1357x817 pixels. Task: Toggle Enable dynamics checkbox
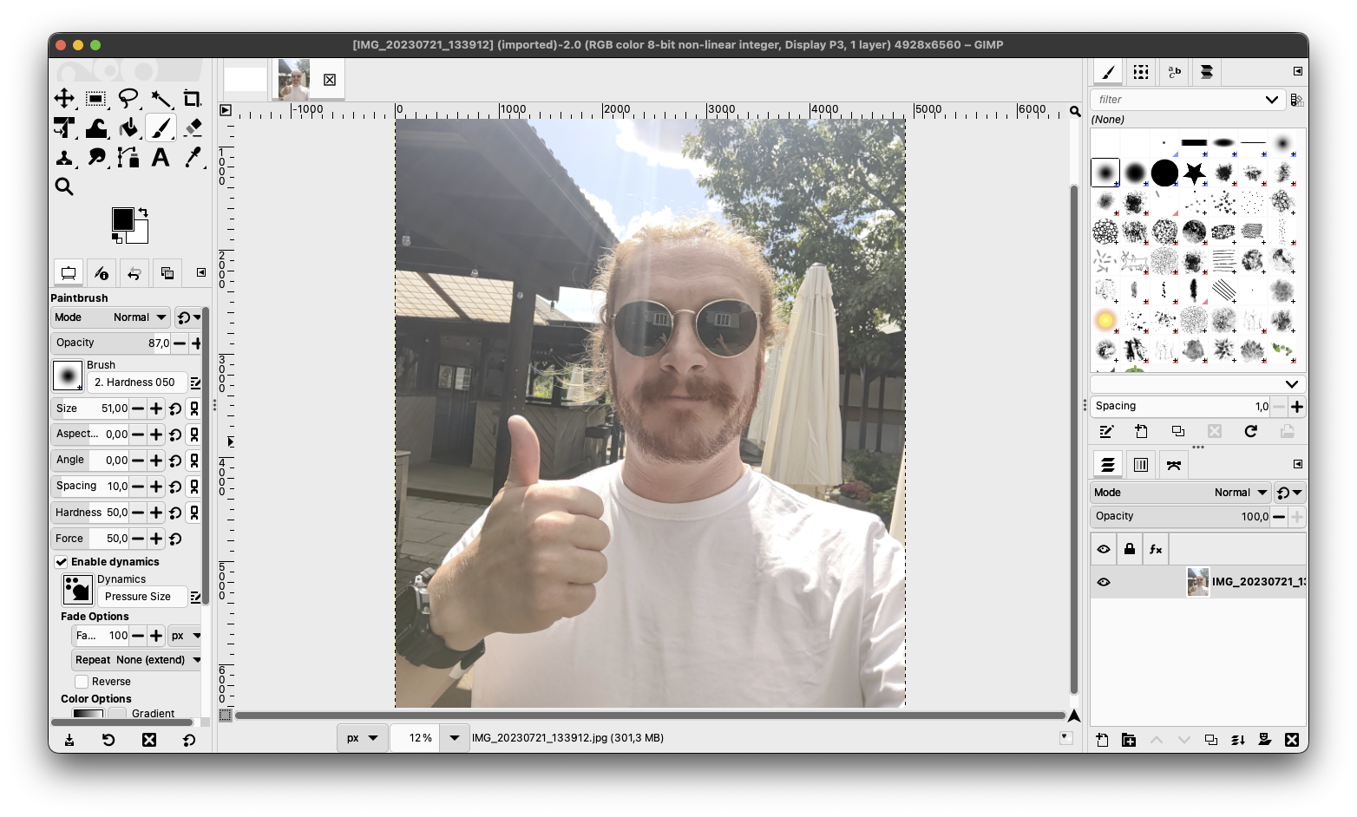click(62, 562)
